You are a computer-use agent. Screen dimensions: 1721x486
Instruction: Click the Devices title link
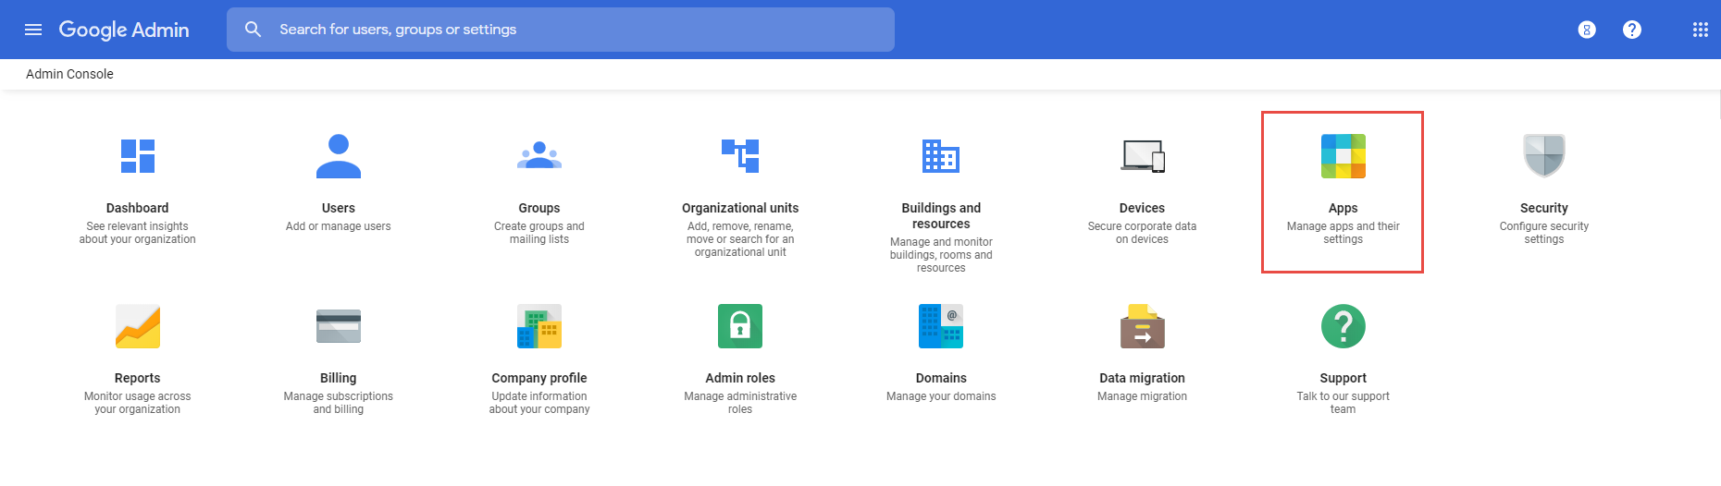tap(1143, 208)
